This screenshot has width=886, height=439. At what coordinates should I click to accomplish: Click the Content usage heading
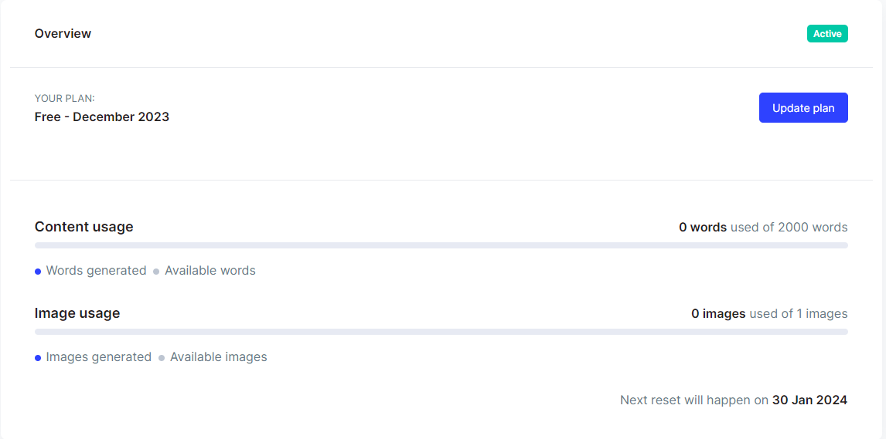point(83,227)
